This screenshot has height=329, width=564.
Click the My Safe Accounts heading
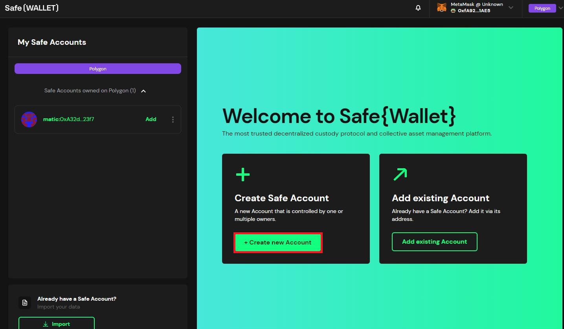52,42
